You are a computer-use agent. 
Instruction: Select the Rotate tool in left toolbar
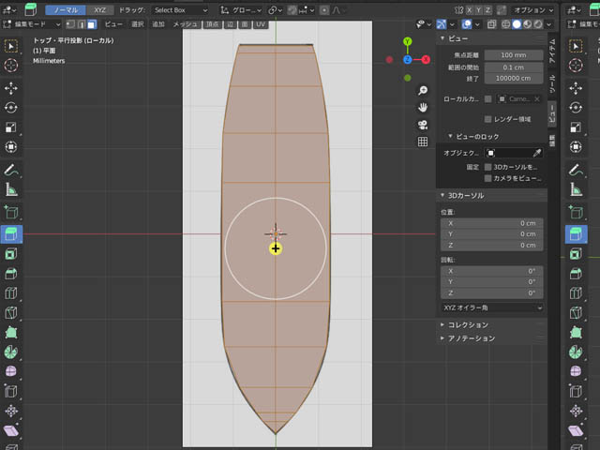(11, 107)
